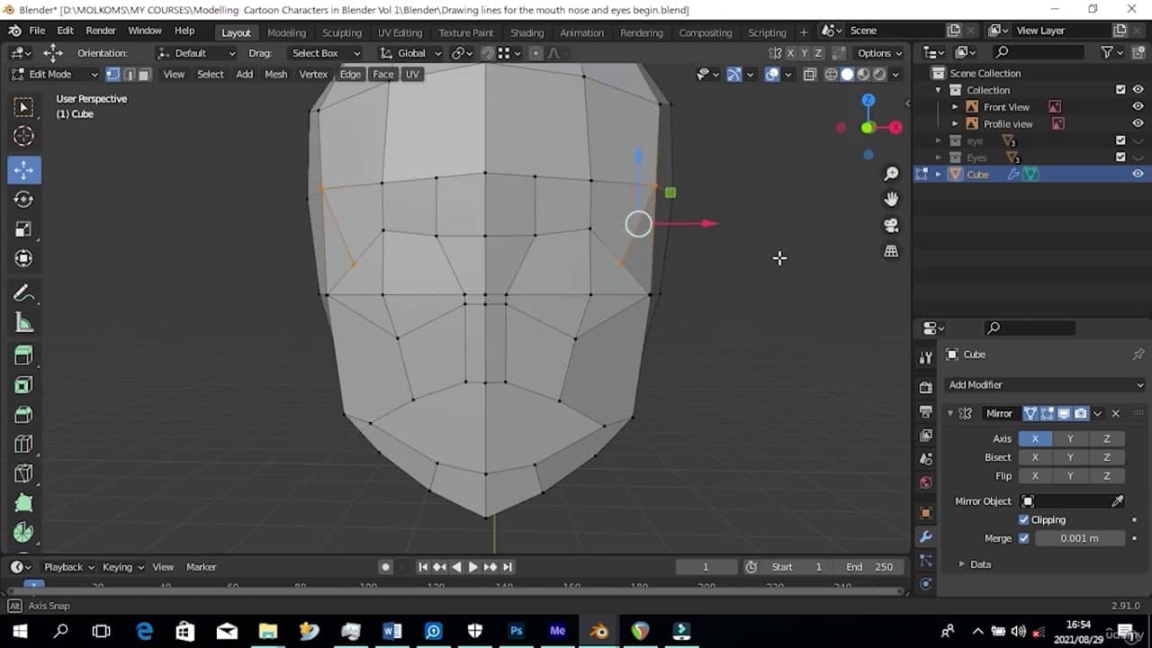Open the Modifier properties wrench tab
Image resolution: width=1152 pixels, height=648 pixels.
click(925, 536)
